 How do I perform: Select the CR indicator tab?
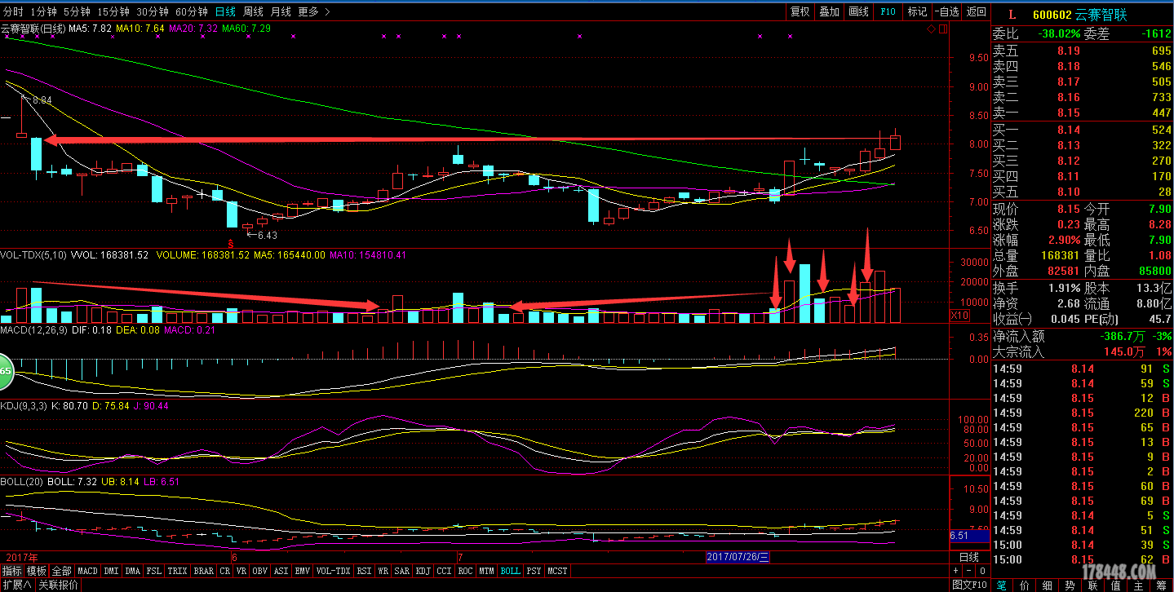pyautogui.click(x=225, y=571)
